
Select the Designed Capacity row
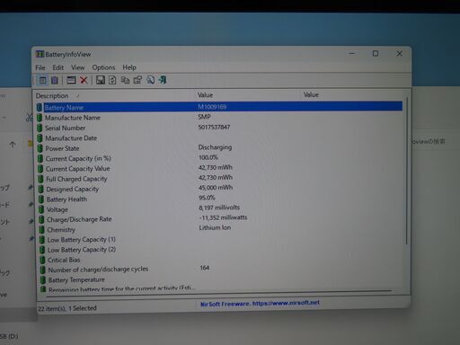(220, 189)
